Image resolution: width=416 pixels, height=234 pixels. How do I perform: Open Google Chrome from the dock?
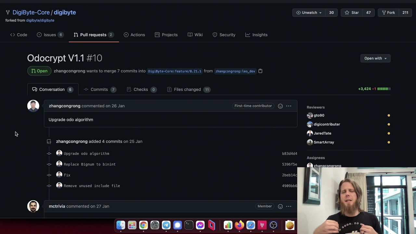[143, 225]
